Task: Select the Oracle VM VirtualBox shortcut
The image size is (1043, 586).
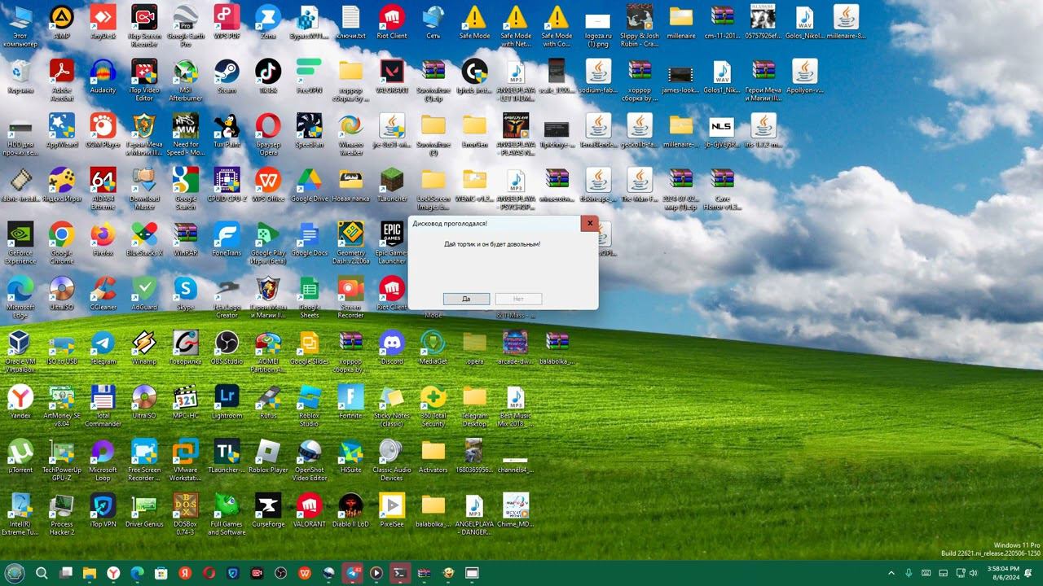Action: point(20,352)
